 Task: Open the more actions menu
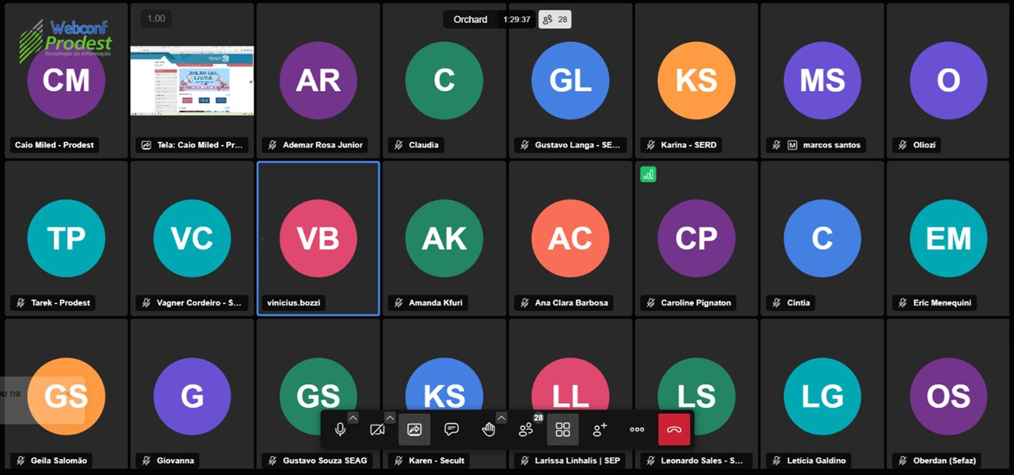pyautogui.click(x=637, y=429)
